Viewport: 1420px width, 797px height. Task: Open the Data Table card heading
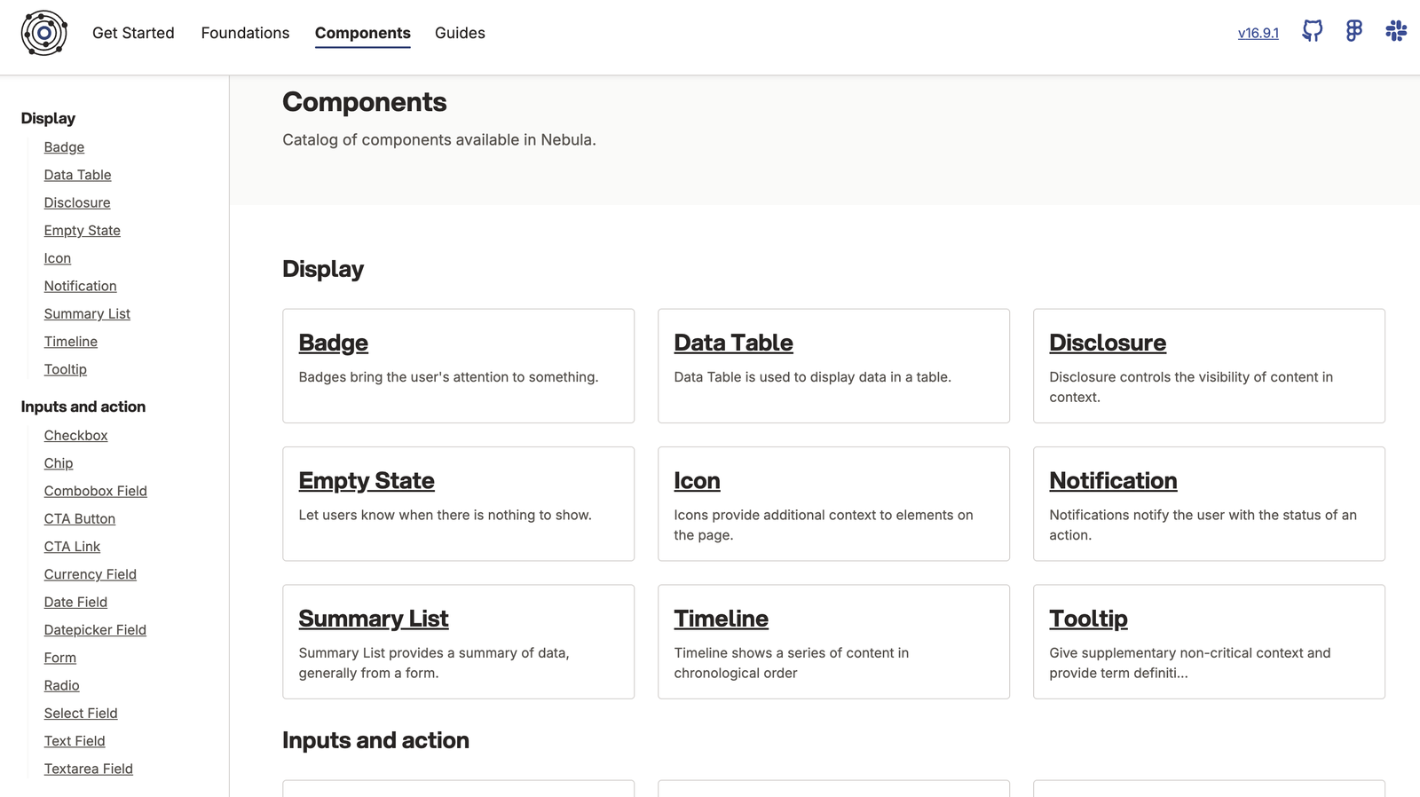pyautogui.click(x=733, y=343)
